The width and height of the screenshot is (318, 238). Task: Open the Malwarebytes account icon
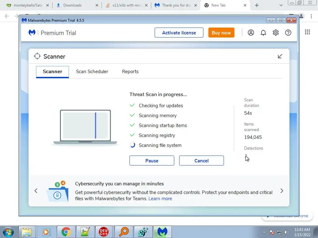click(251, 33)
